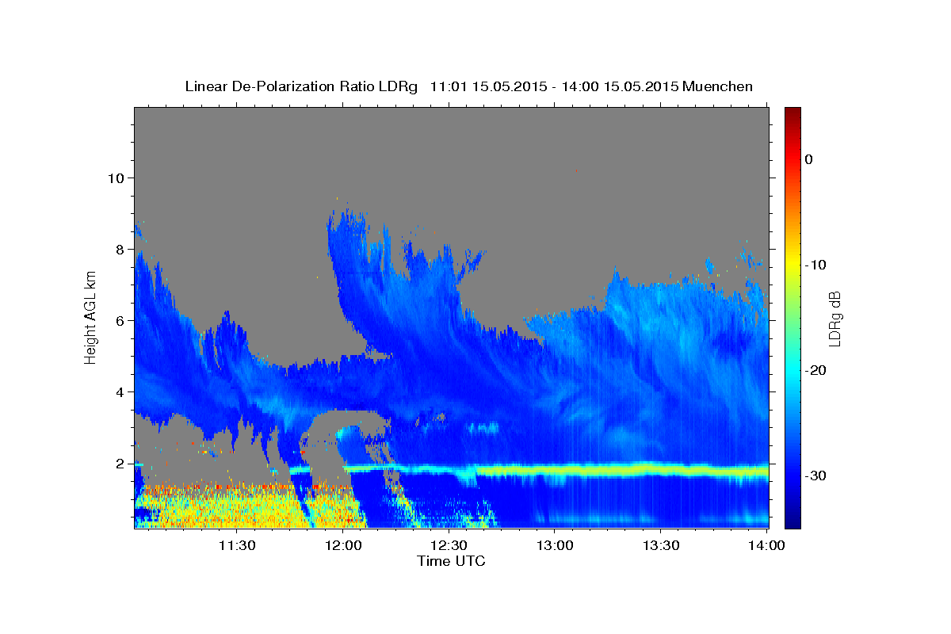
Task: Click the '13:30' time axis label
Action: point(661,545)
